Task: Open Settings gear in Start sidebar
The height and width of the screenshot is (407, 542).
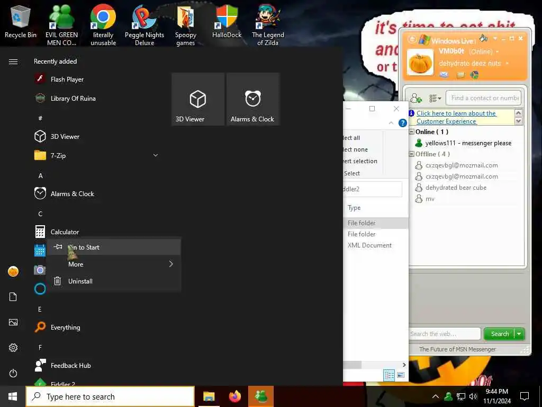Action: click(13, 348)
